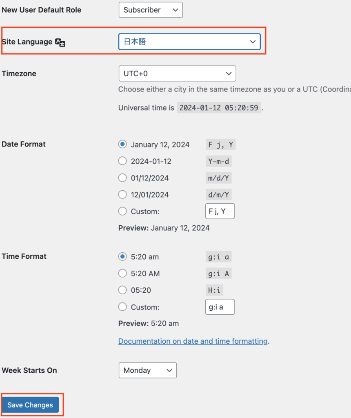
Task: Click the Date Format label
Action: [x=24, y=144]
